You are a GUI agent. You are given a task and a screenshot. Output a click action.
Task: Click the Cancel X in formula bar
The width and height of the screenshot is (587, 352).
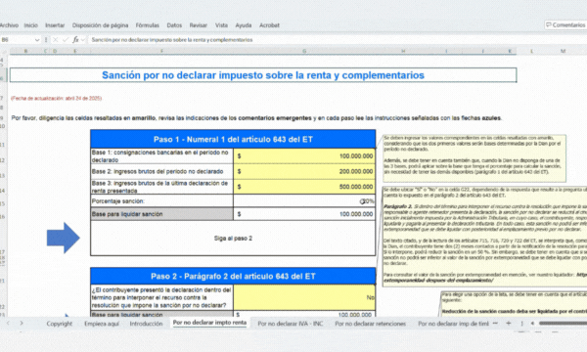[x=56, y=40]
